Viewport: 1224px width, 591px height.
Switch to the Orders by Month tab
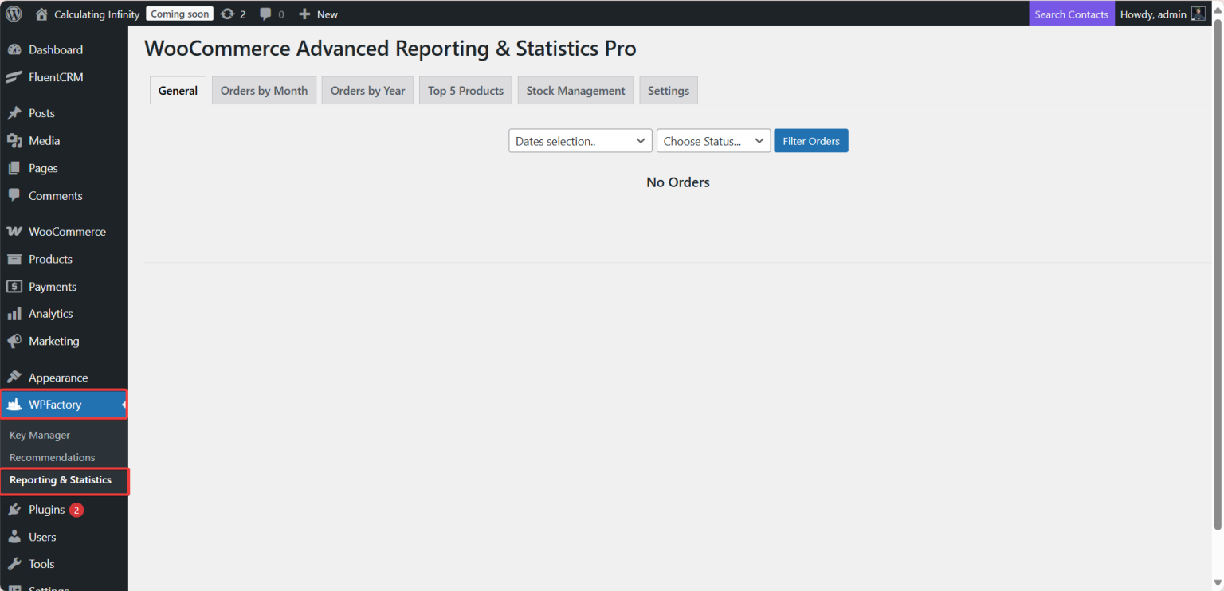(264, 90)
